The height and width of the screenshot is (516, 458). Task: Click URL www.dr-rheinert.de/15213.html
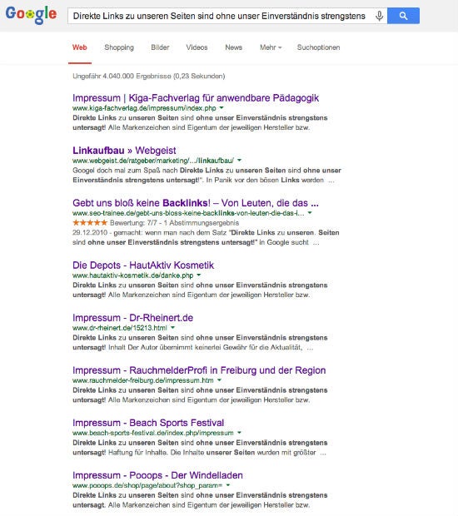click(x=120, y=328)
